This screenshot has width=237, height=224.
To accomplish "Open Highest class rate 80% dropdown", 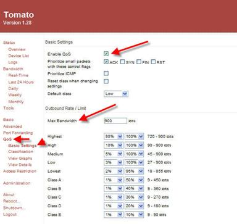I will point(114,136).
